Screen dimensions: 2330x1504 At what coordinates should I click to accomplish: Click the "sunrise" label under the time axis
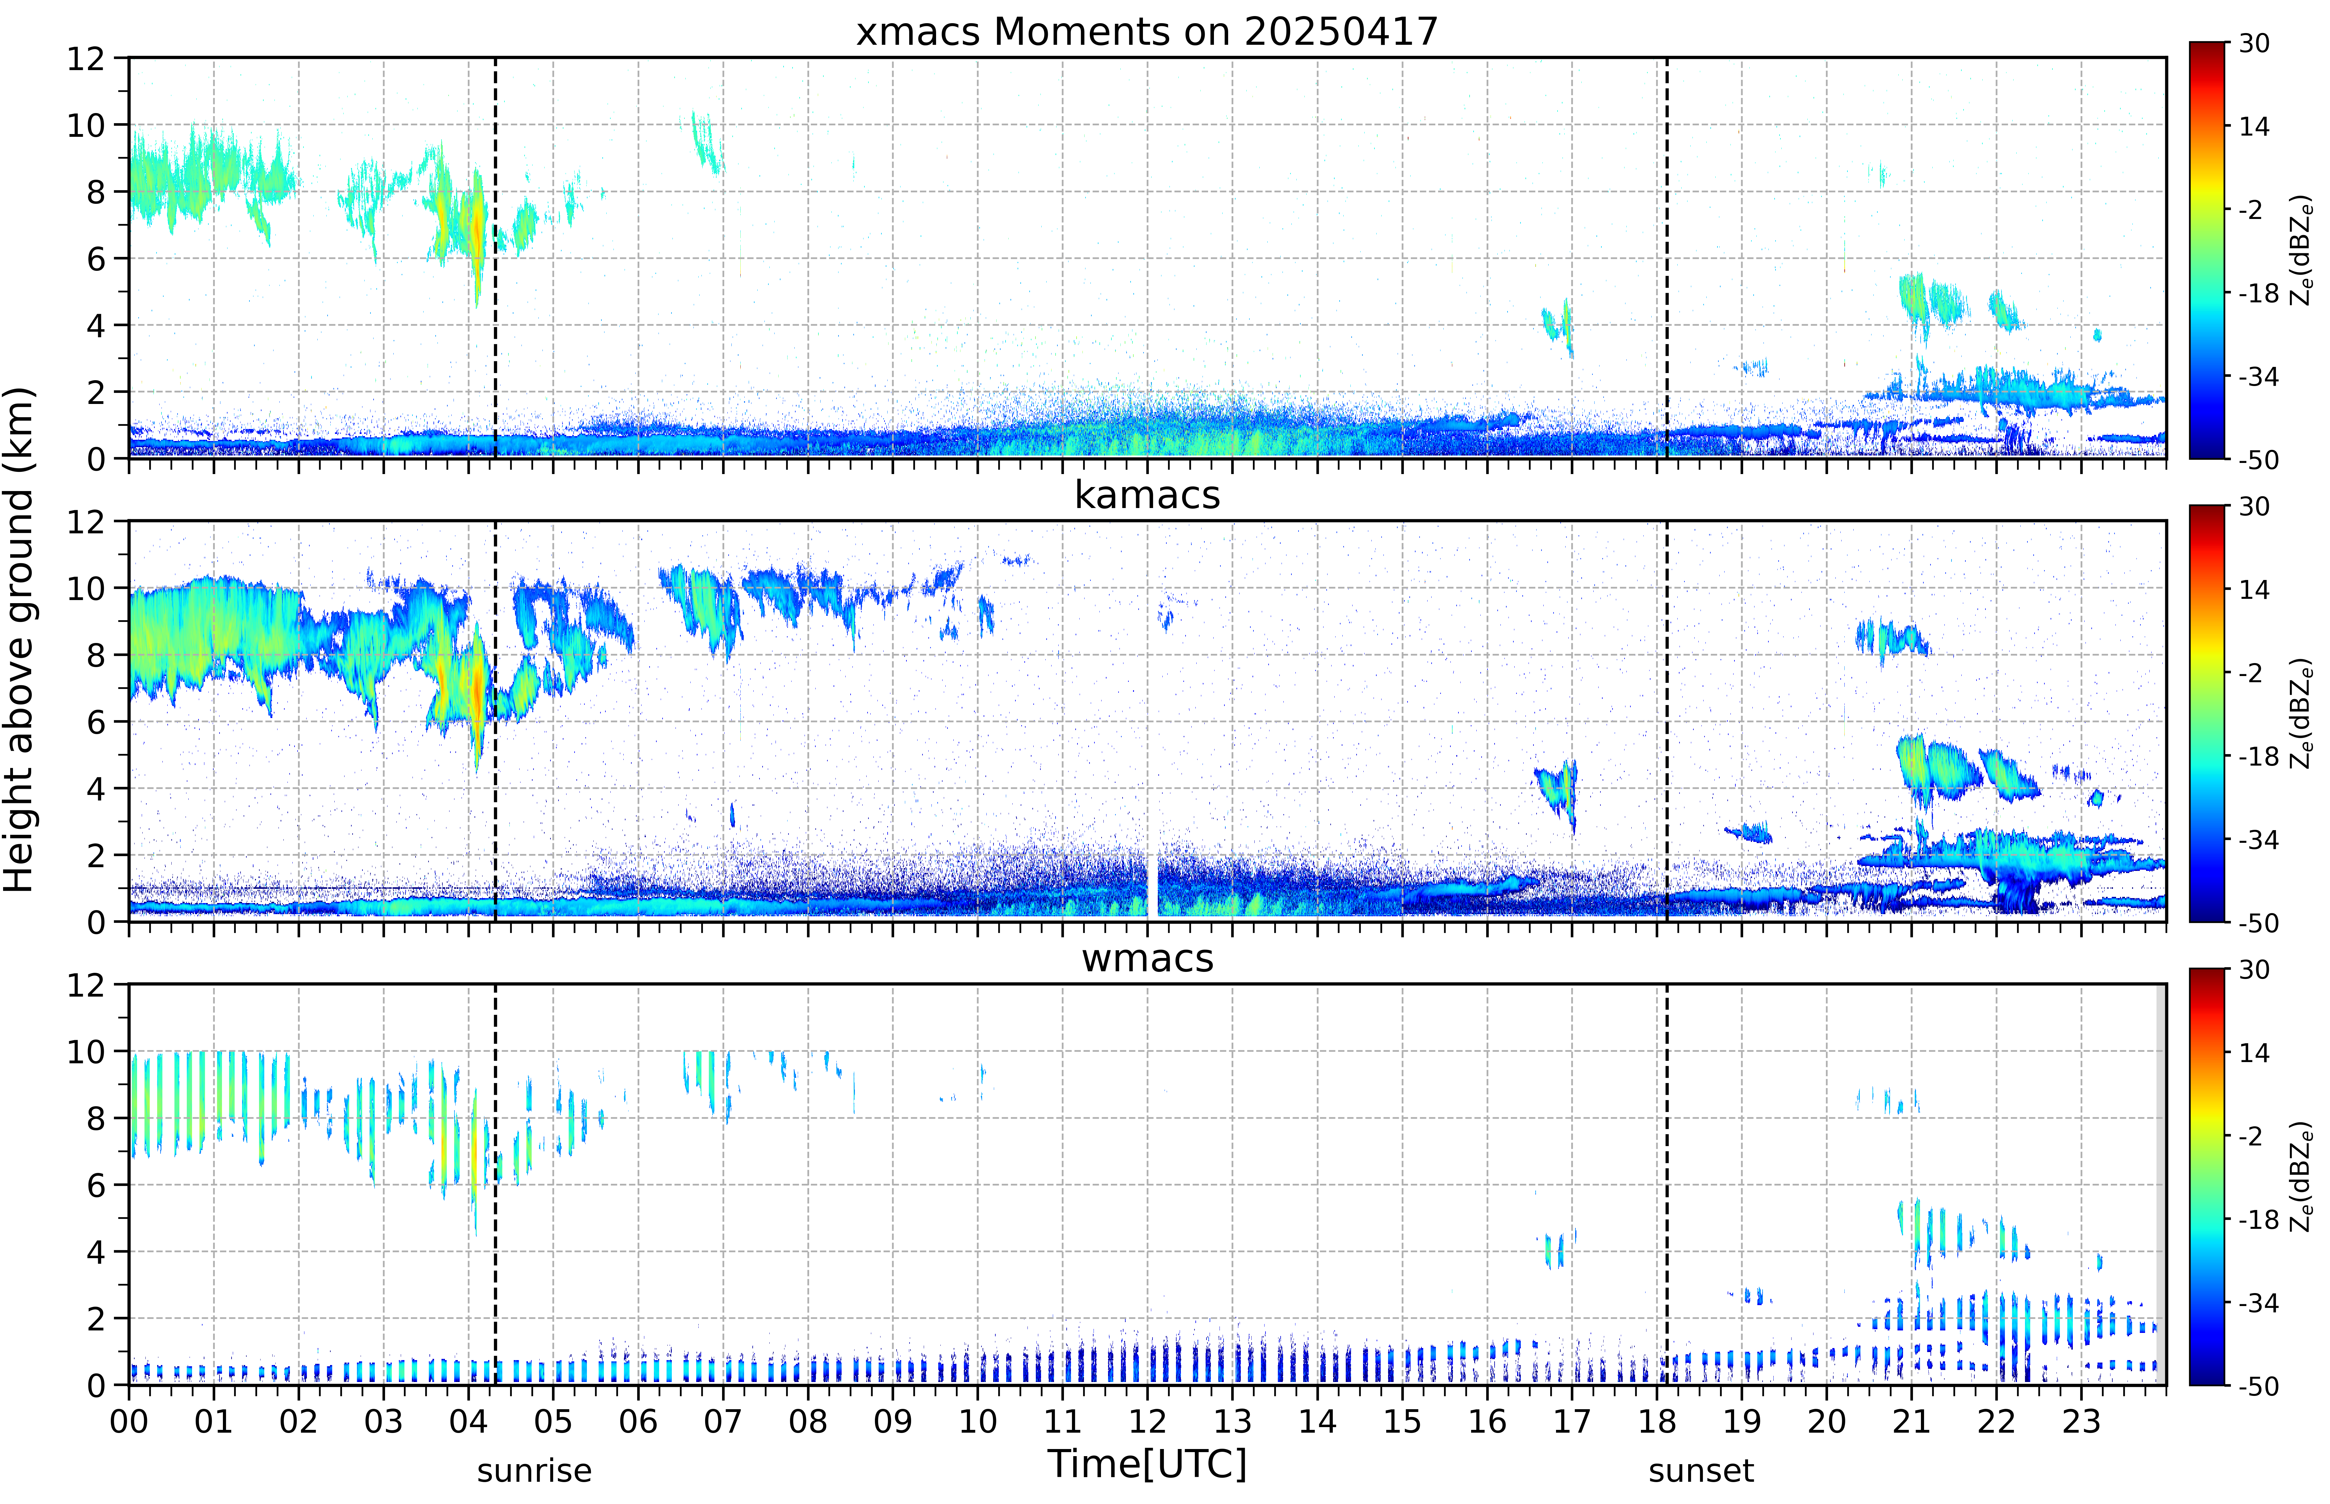click(x=534, y=1471)
